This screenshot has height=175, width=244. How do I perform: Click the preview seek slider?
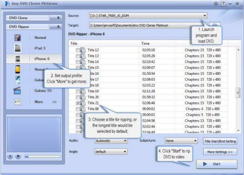tap(42, 157)
